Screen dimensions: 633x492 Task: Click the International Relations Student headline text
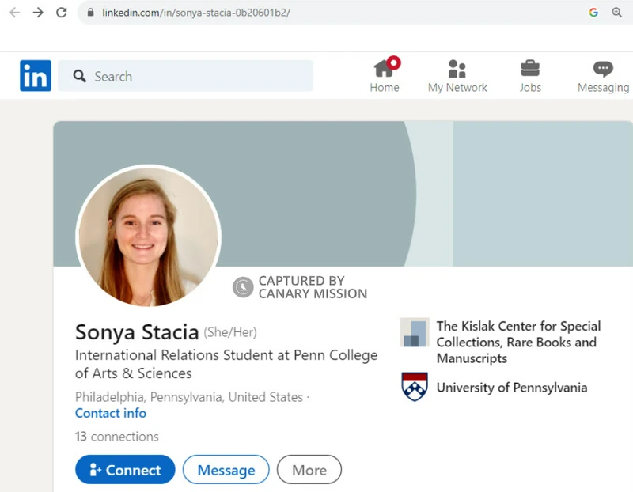tap(226, 364)
